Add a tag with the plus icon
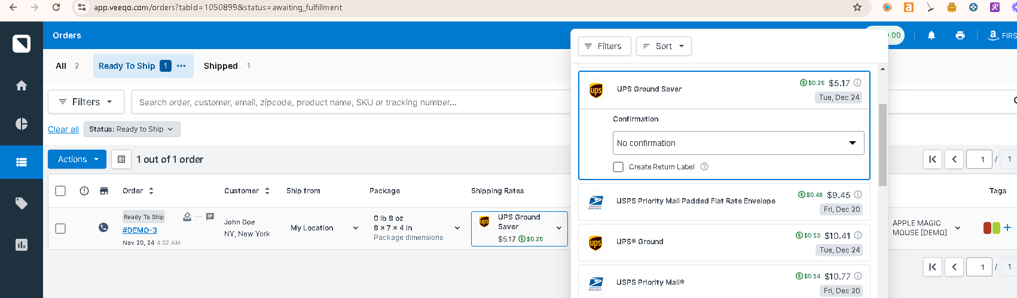The image size is (1017, 298). (x=1007, y=227)
